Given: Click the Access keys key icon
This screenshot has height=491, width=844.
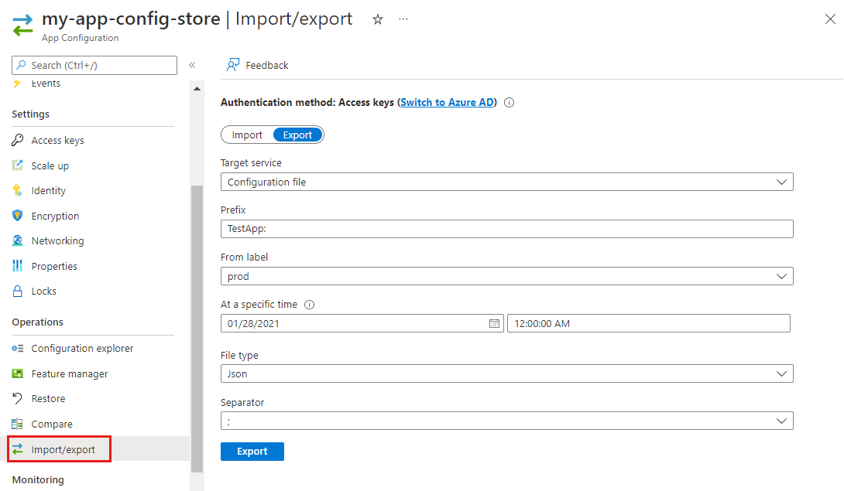Looking at the screenshot, I should click(x=18, y=141).
